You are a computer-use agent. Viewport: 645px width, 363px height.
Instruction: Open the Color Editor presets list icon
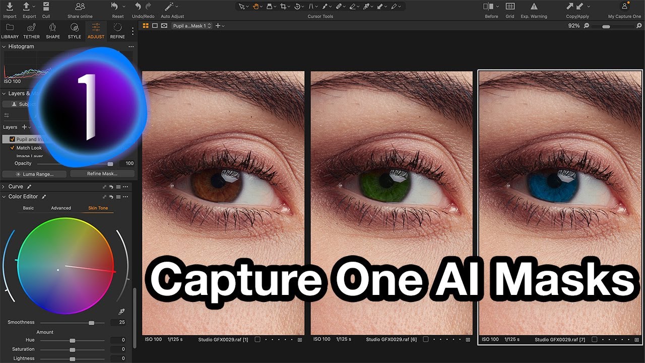point(118,197)
